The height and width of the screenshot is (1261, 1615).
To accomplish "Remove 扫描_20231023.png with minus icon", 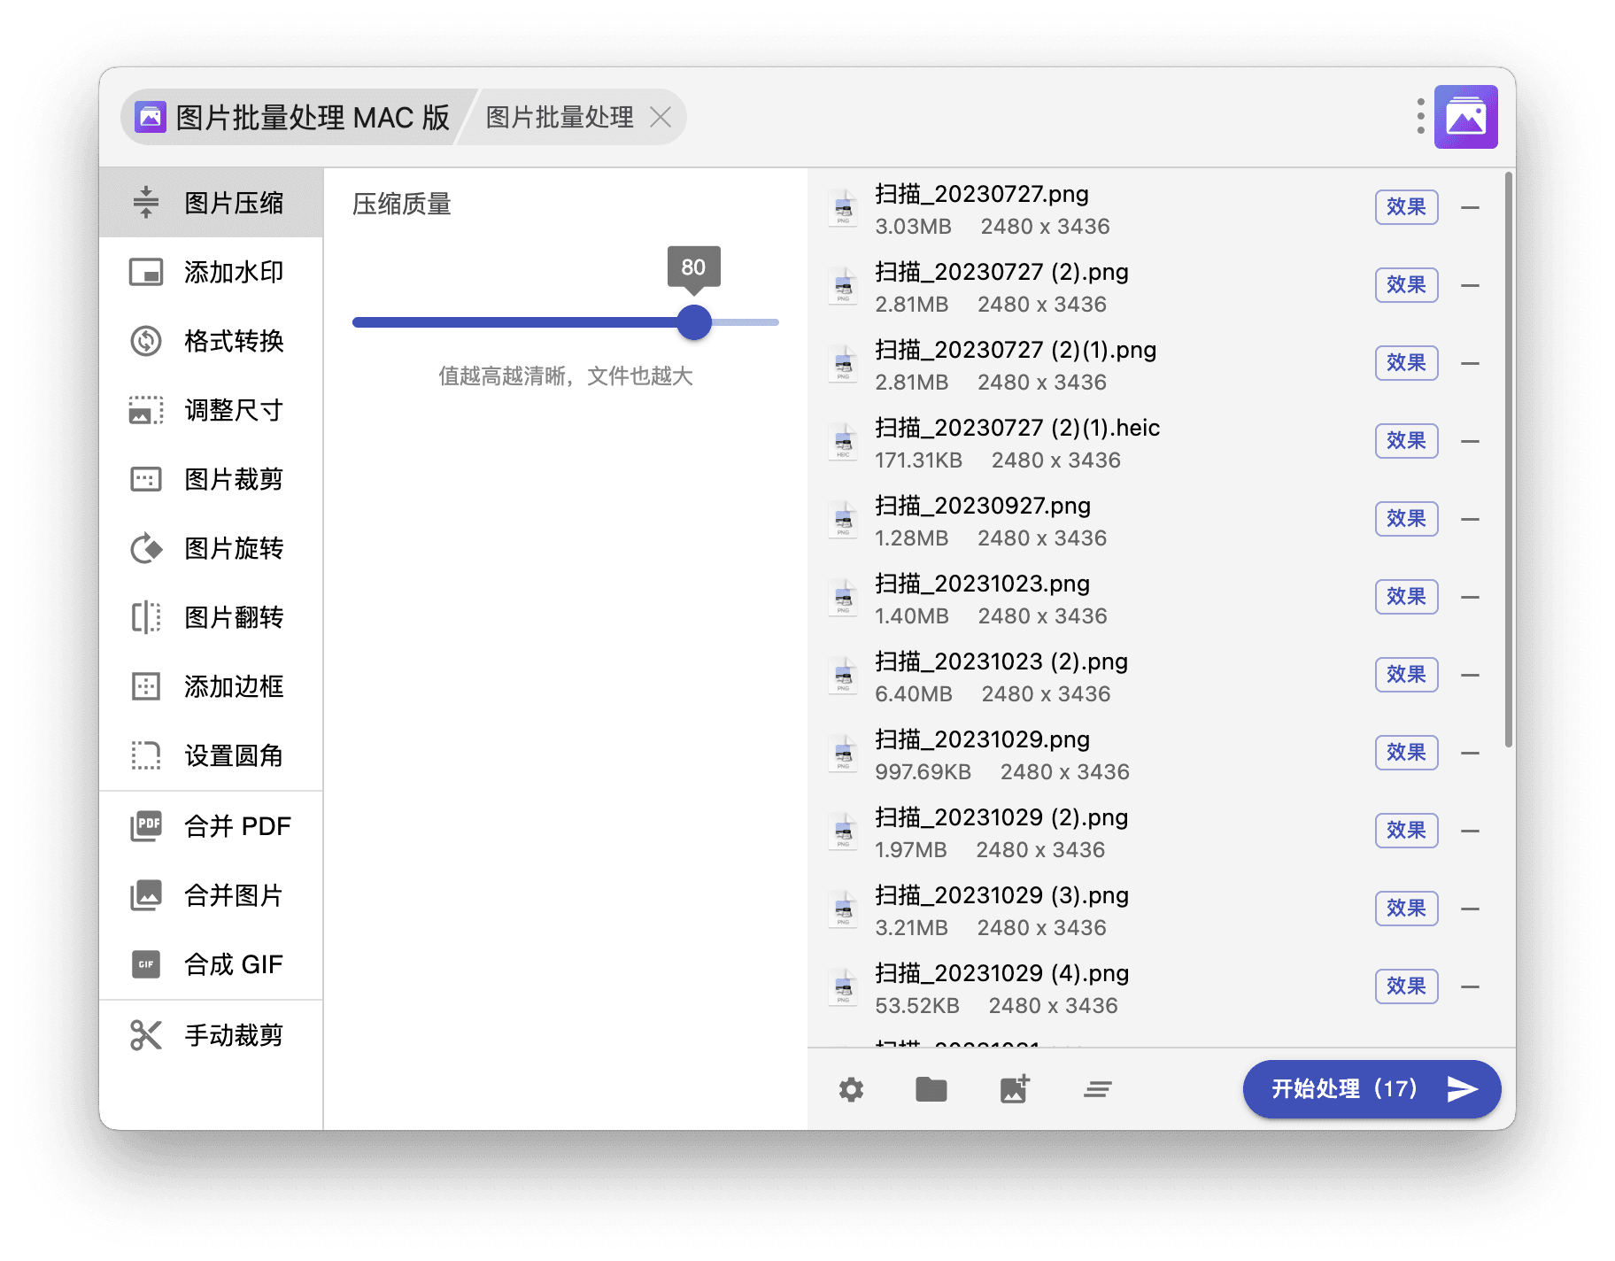I will click(1471, 598).
